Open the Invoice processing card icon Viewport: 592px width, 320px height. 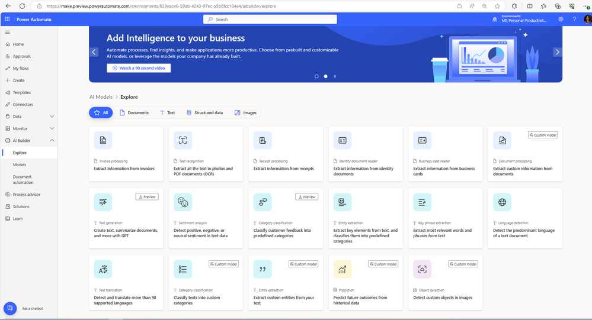click(103, 140)
